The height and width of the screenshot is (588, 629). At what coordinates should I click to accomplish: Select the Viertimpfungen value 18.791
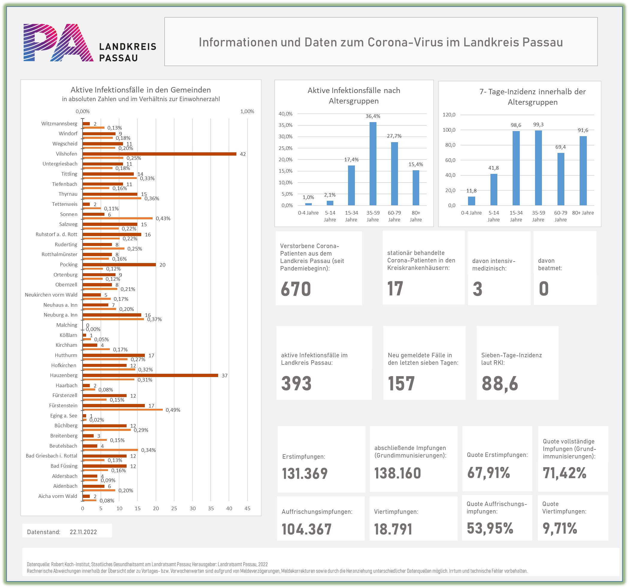click(x=393, y=529)
